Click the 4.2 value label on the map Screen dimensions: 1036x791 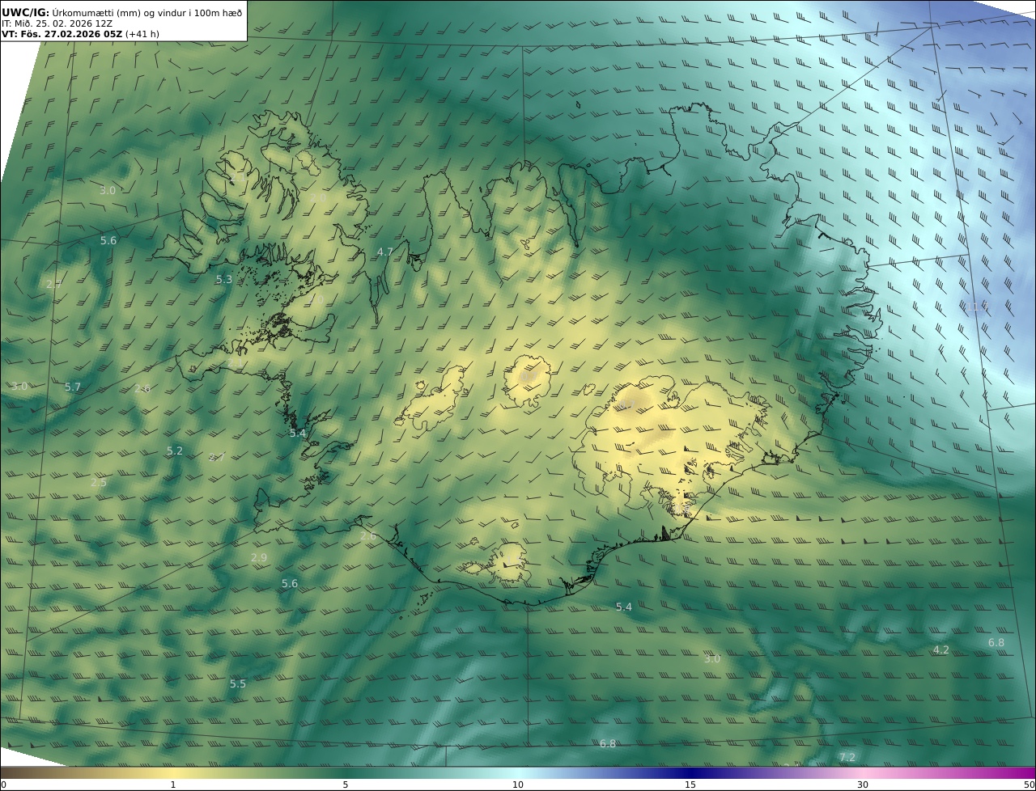click(941, 650)
